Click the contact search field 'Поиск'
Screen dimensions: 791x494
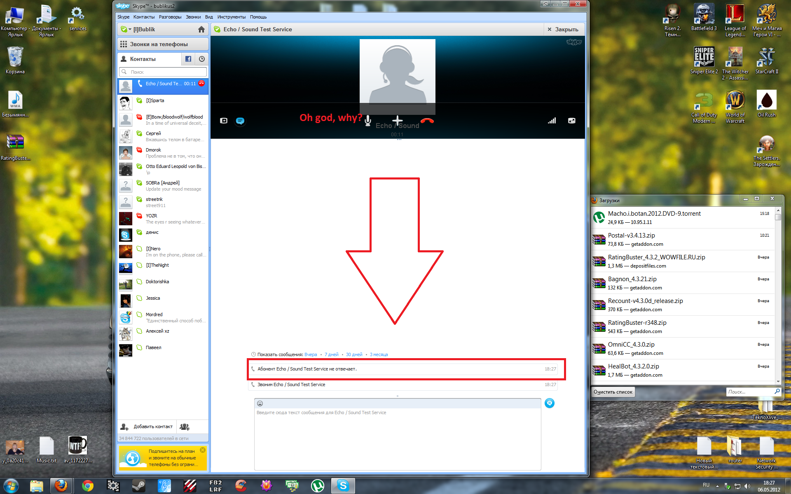pyautogui.click(x=163, y=72)
